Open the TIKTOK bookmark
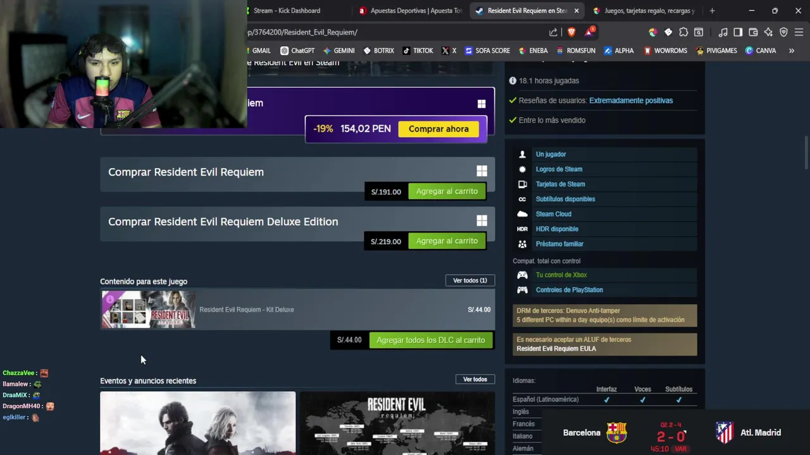 [418, 51]
